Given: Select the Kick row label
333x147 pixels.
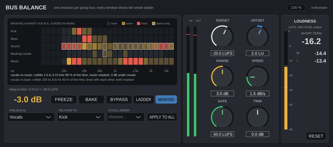Looking at the screenshot, I should coord(14,31).
